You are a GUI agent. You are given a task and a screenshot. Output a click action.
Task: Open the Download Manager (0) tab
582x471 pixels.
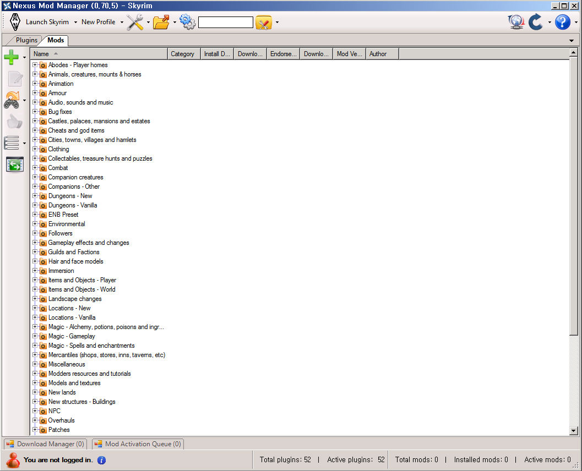tap(46, 444)
